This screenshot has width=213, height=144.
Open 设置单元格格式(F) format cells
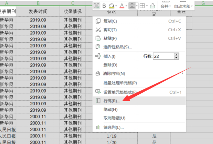point(139,92)
